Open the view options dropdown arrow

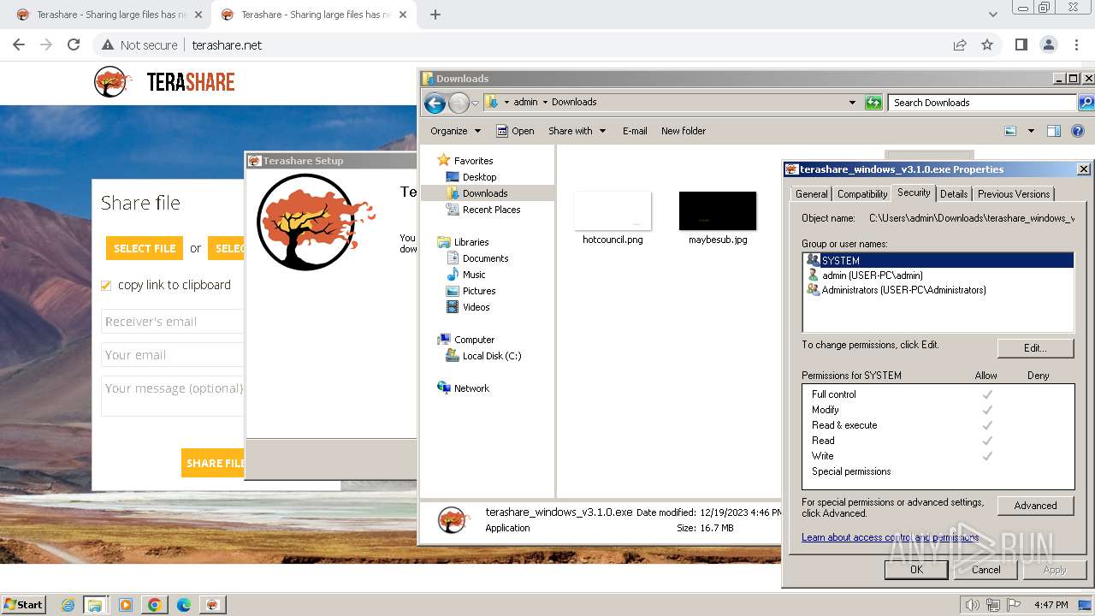pyautogui.click(x=1031, y=131)
